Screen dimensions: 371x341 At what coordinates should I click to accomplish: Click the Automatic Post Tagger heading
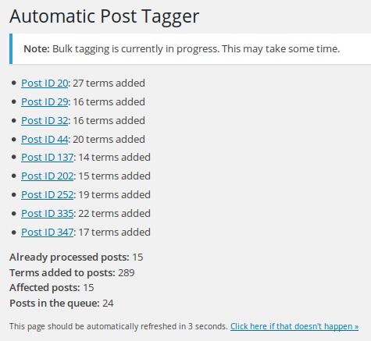[105, 16]
